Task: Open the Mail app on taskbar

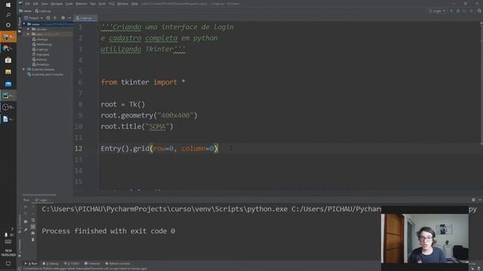Action: (8, 84)
